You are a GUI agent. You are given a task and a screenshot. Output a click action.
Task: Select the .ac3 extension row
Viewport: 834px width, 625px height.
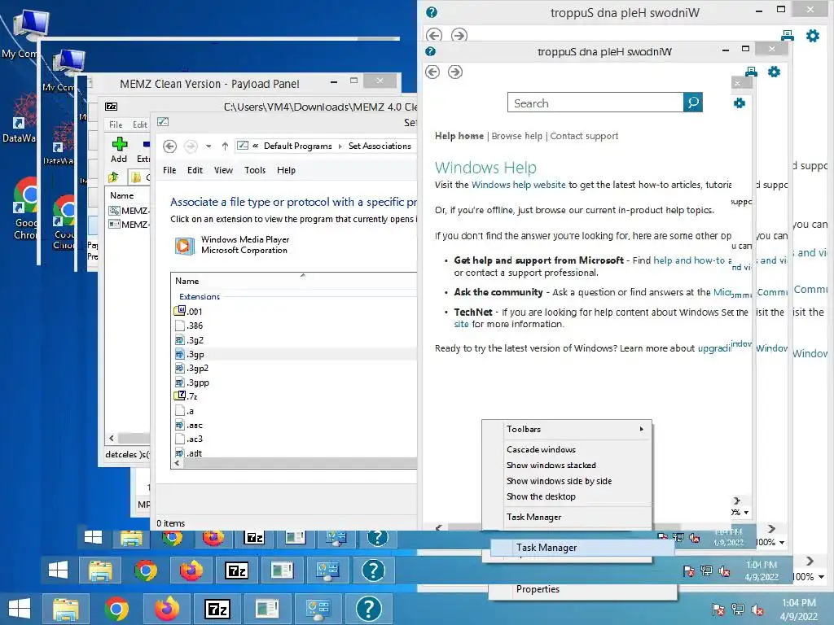293,439
